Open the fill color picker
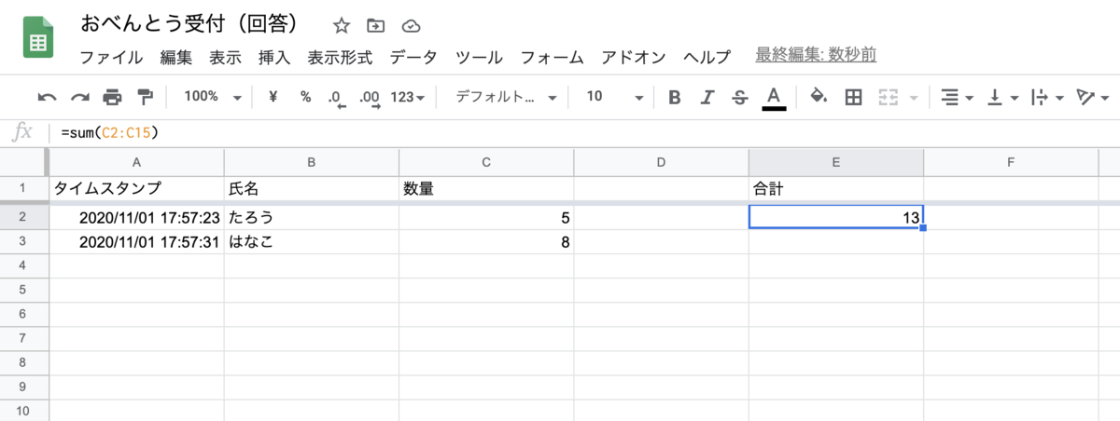Viewport: 1120px width, 421px height. tap(819, 97)
